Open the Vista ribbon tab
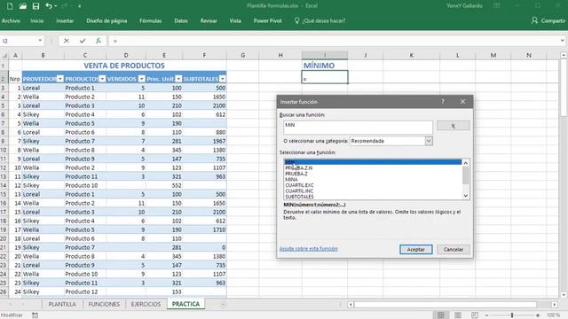 click(x=235, y=20)
